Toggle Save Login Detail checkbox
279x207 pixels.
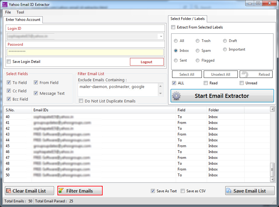[x=9, y=62]
